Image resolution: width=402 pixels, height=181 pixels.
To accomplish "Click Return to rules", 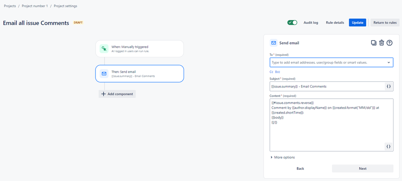I will (385, 22).
